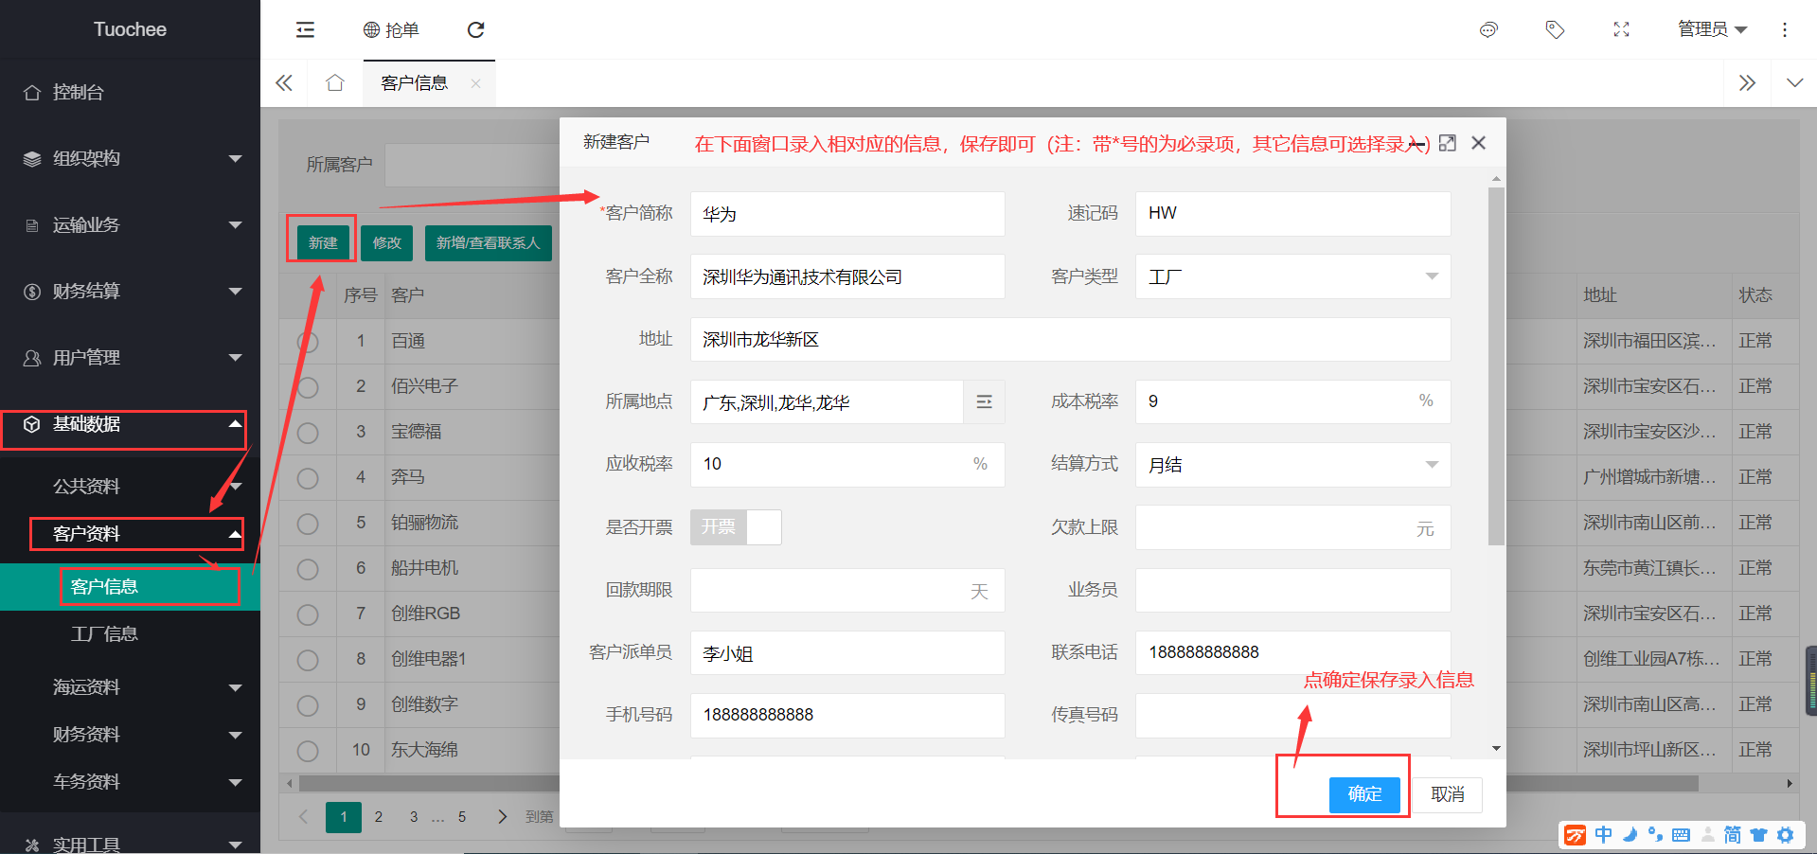Image resolution: width=1817 pixels, height=854 pixels.
Task: Go to page 2 in pagination
Action: (379, 817)
